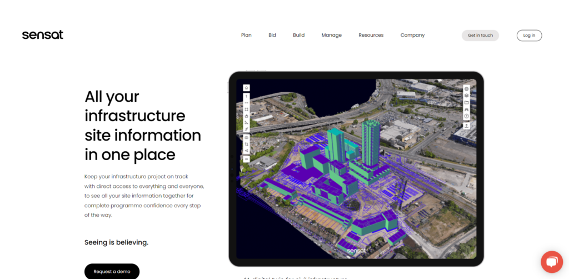Click the sensat logo in the header
Viewport: 569px width, 279px height.
point(42,35)
